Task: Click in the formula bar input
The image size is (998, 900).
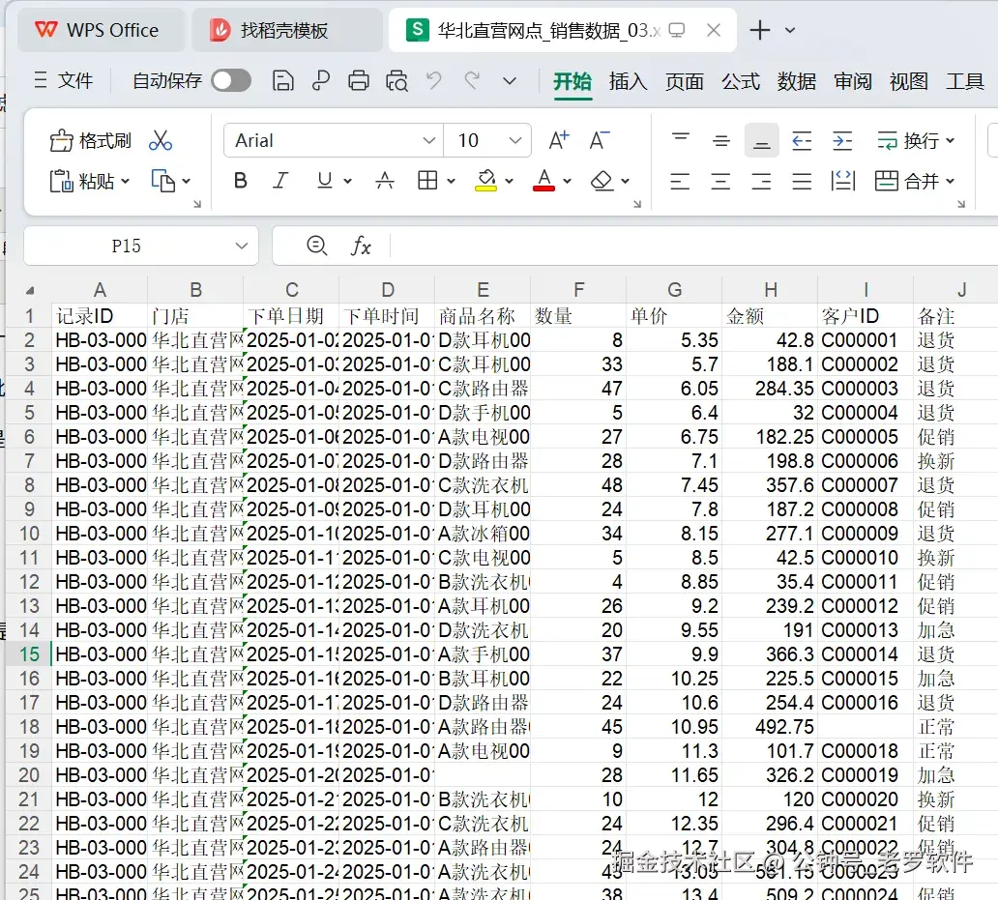Action: tap(693, 246)
